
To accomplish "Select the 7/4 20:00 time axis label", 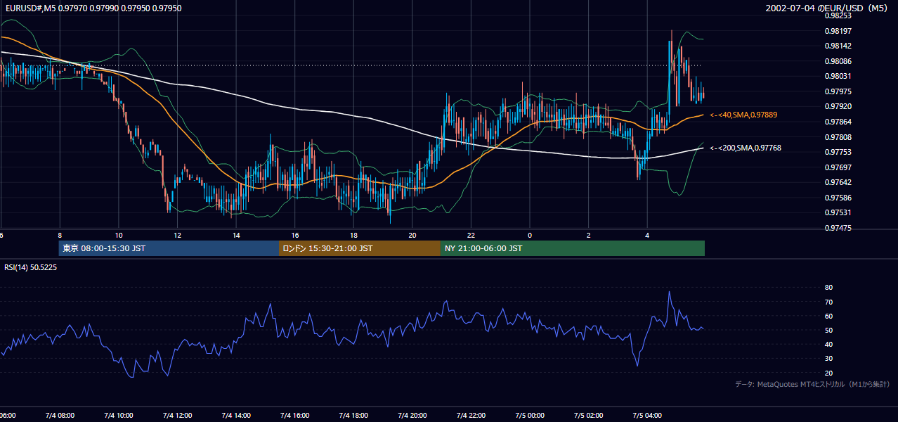I will click(412, 416).
